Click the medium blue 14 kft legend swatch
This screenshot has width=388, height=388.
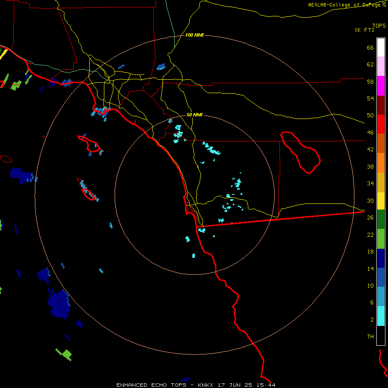381,277
